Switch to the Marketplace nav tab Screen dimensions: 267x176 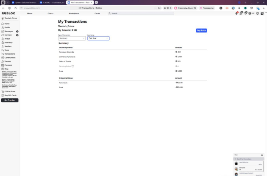[x=74, y=13]
